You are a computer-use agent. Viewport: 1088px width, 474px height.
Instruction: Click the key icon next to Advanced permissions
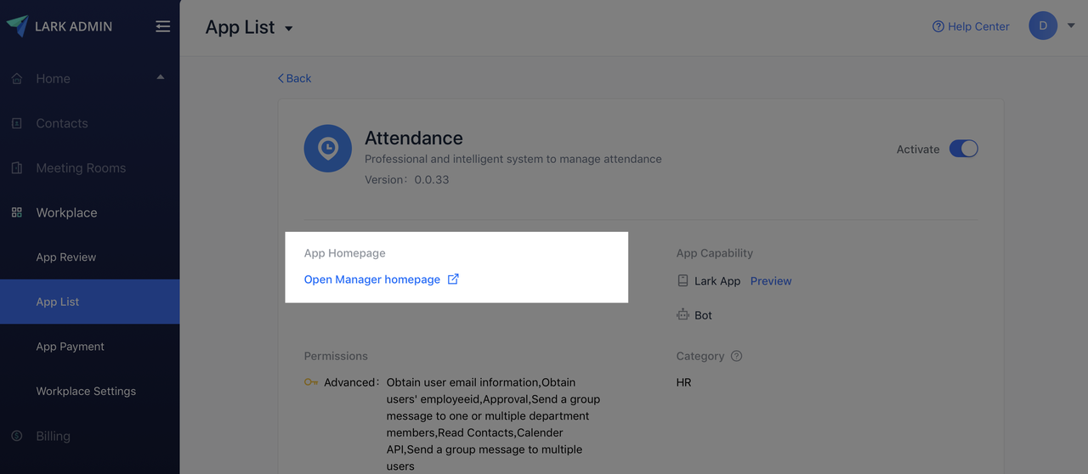(x=311, y=382)
